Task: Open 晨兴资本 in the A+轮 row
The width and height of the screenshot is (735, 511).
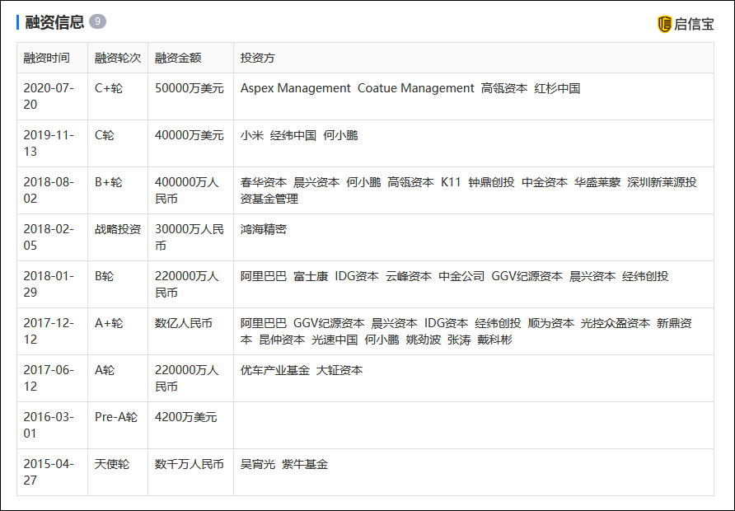Action: coord(394,322)
